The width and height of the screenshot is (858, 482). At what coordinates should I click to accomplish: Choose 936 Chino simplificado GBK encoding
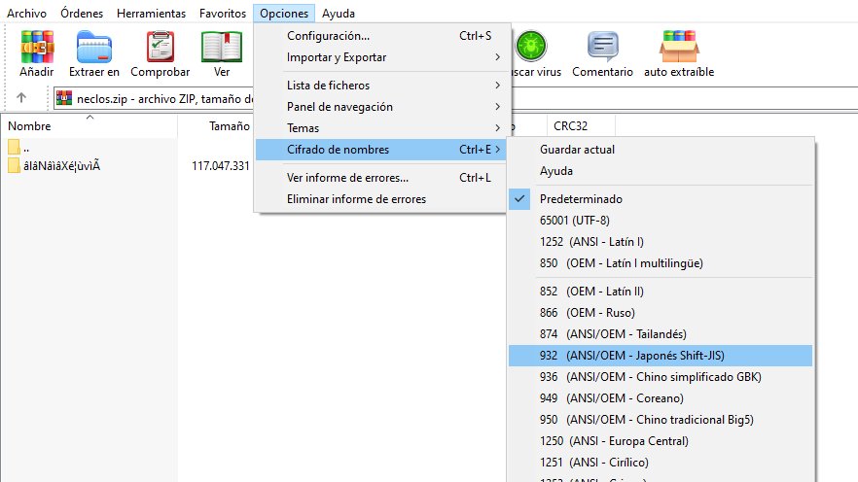(661, 376)
